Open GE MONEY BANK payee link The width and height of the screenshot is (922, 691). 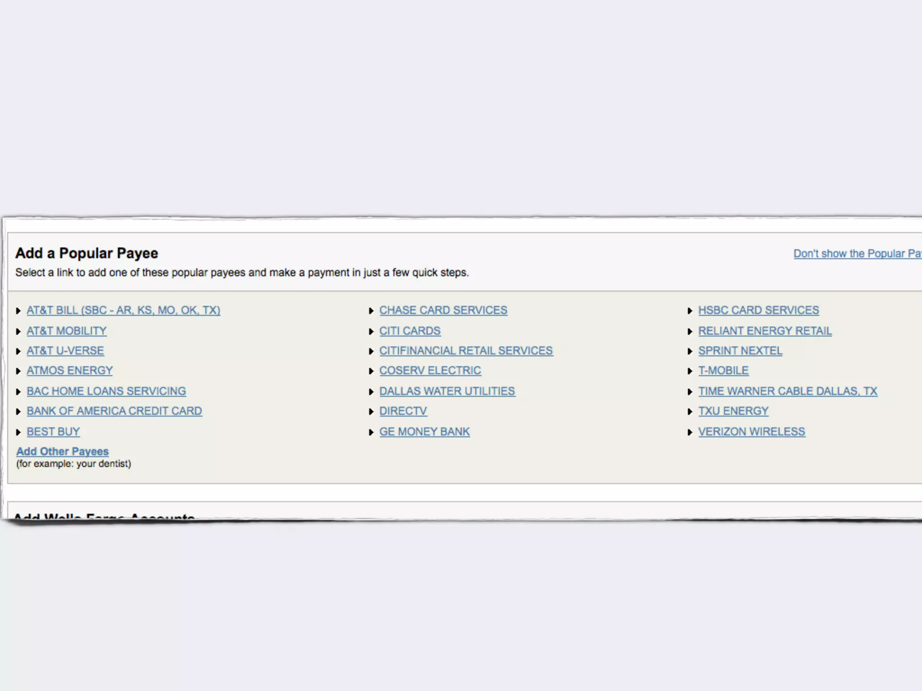[425, 432]
